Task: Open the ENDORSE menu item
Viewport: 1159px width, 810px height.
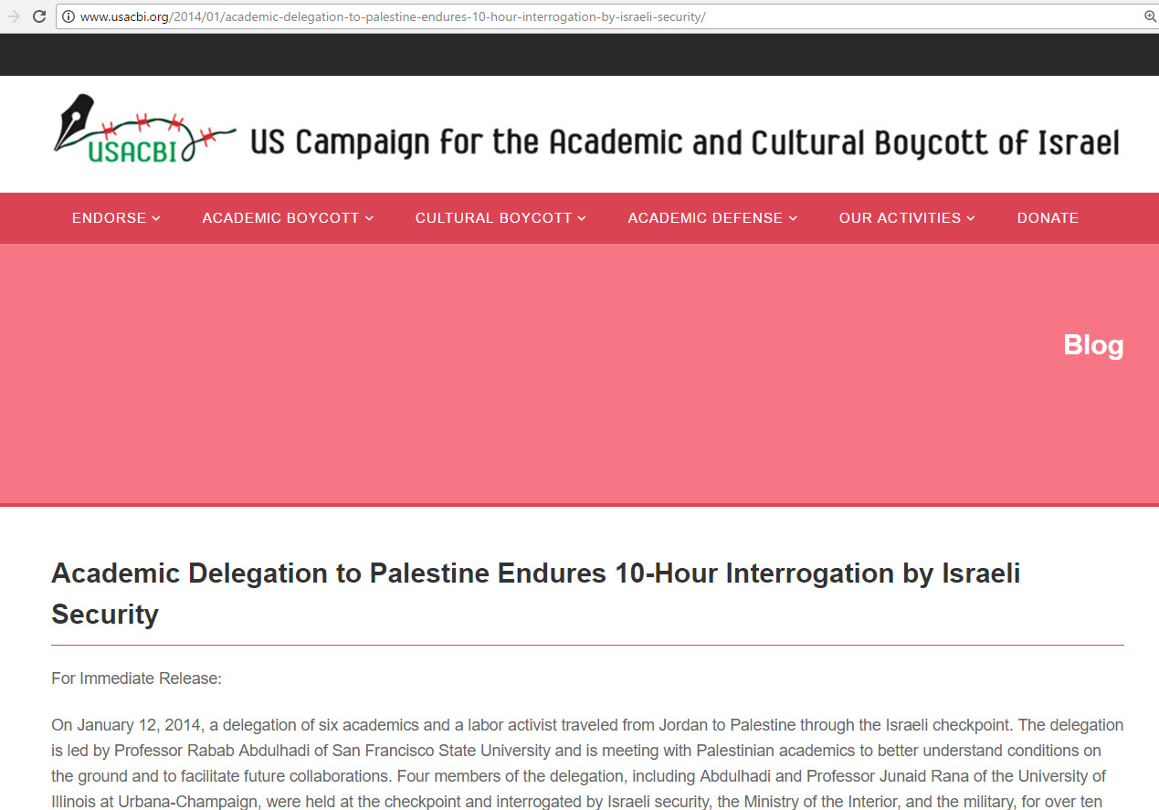Action: (109, 218)
